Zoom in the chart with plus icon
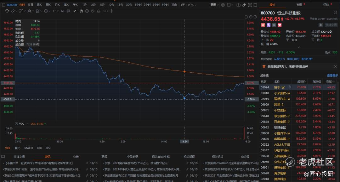This screenshot has height=182, width=340. click(x=255, y=17)
